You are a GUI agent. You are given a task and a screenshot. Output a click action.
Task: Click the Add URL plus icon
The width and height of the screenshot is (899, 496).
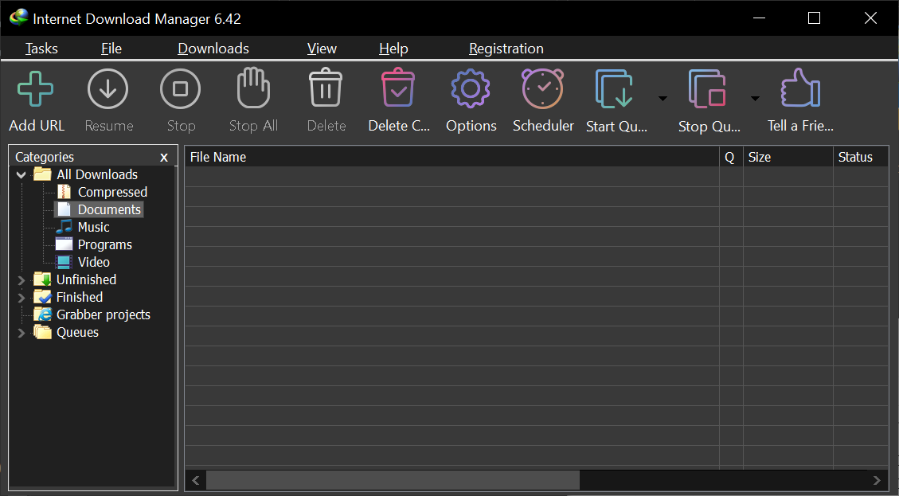tap(36, 89)
